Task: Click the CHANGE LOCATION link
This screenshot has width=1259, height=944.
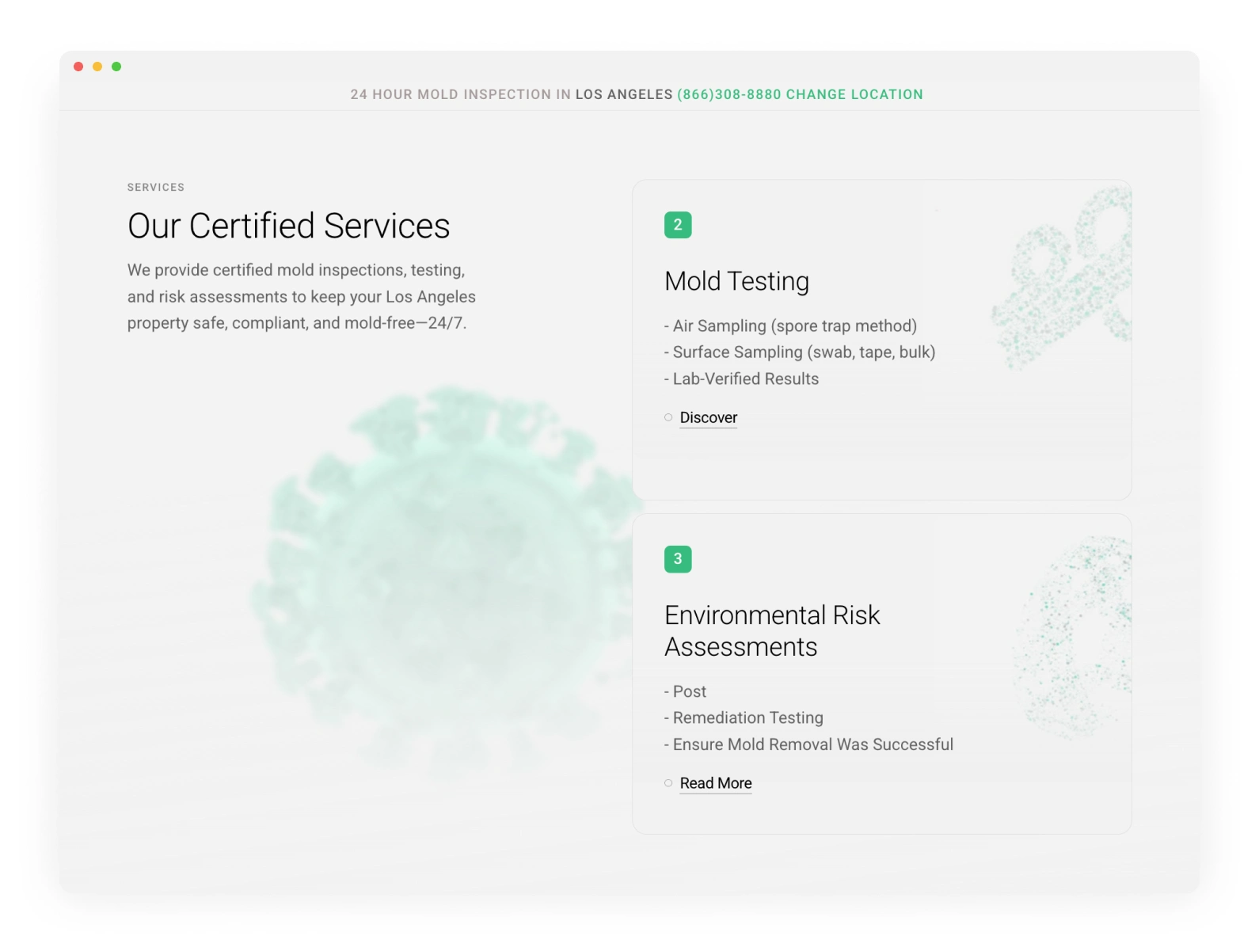Action: [x=854, y=94]
